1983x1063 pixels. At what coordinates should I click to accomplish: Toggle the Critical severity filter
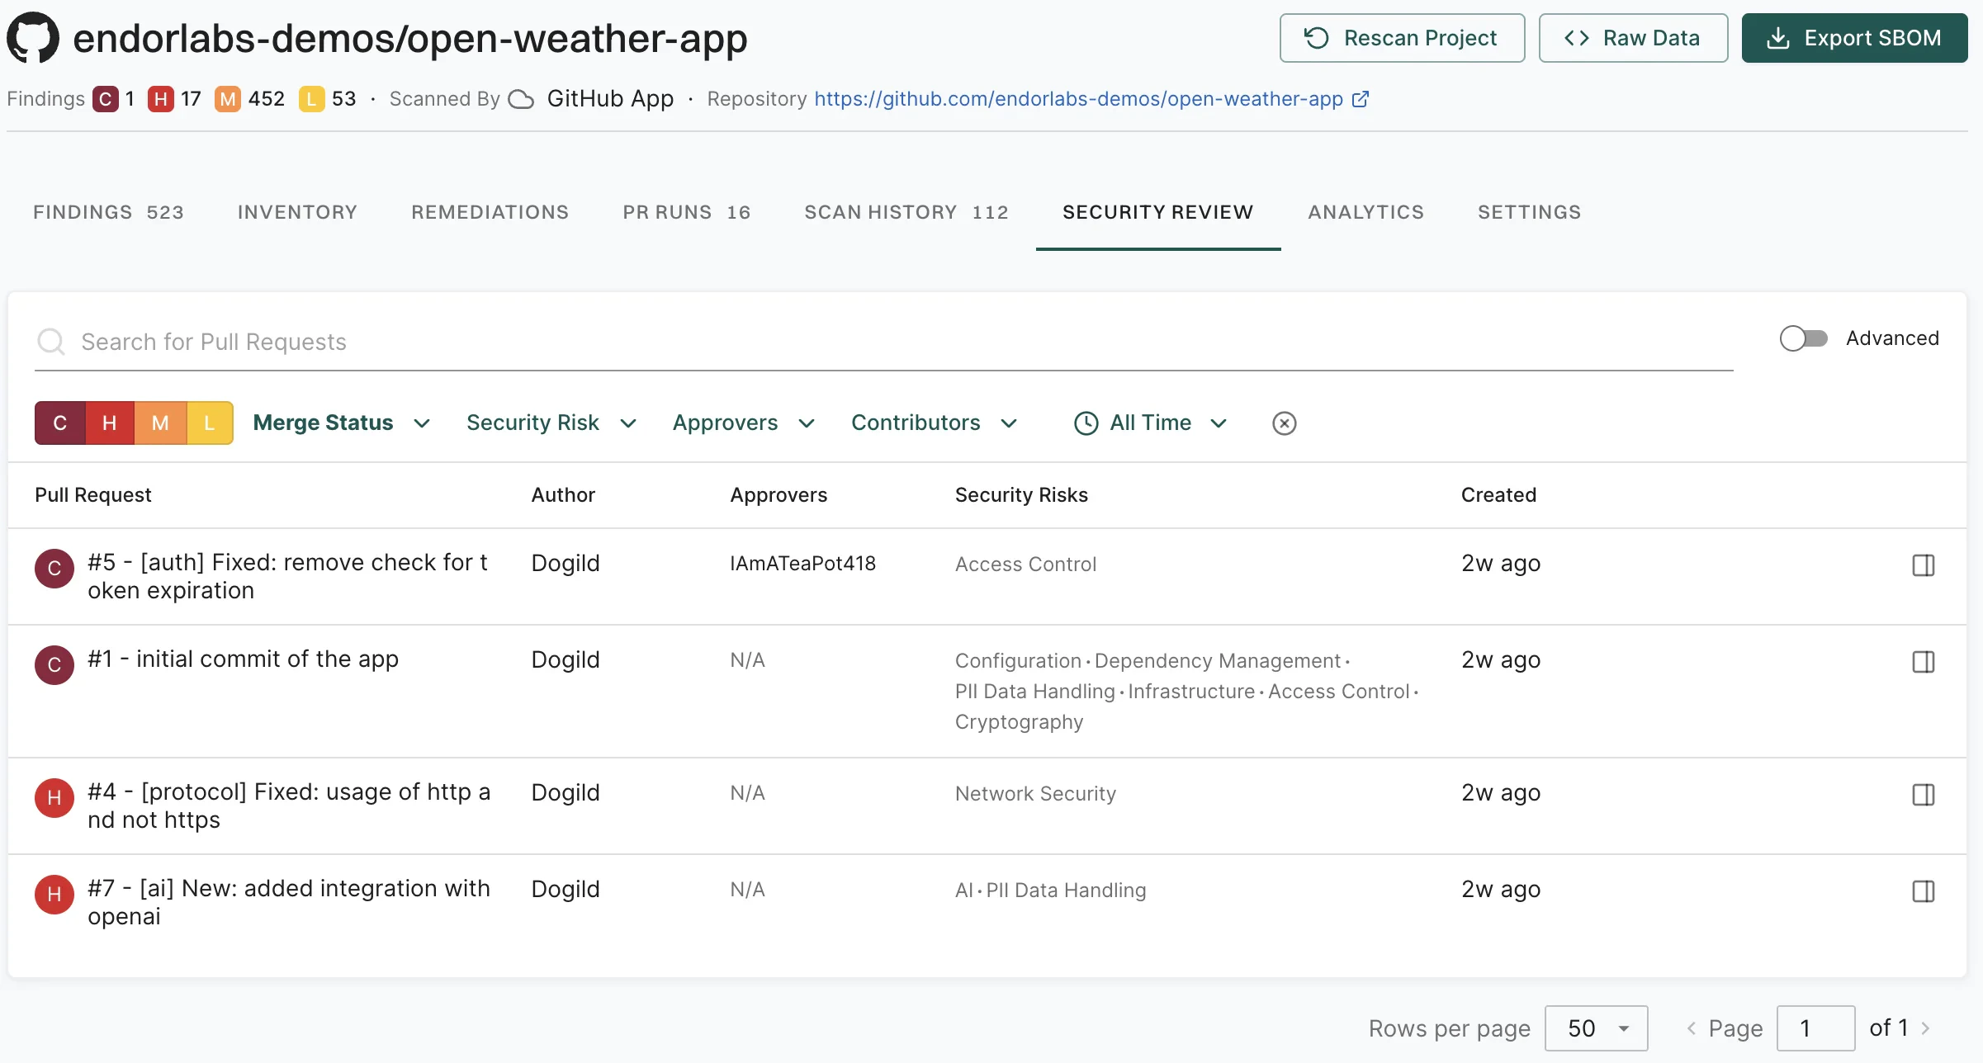(x=59, y=423)
